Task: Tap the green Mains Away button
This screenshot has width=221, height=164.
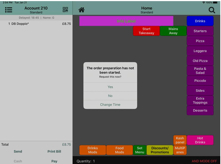Action: tap(173, 31)
